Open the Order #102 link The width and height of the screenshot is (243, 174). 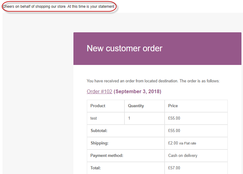click(x=99, y=91)
